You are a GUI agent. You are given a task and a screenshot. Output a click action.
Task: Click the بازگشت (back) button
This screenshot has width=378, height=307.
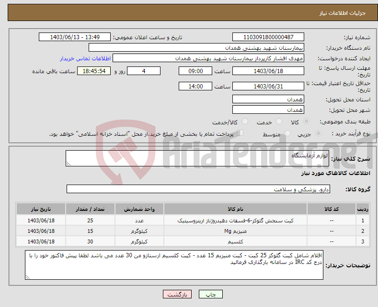tap(177, 294)
